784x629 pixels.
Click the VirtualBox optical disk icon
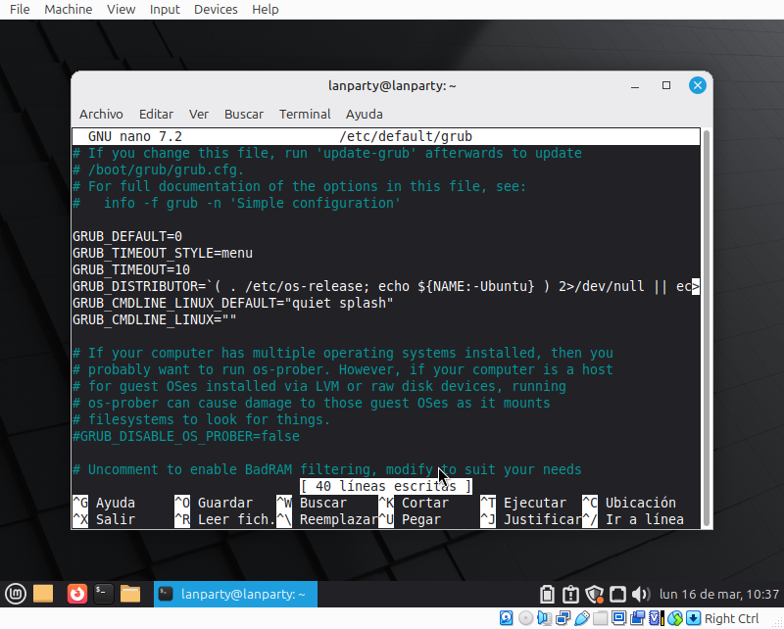click(x=526, y=618)
